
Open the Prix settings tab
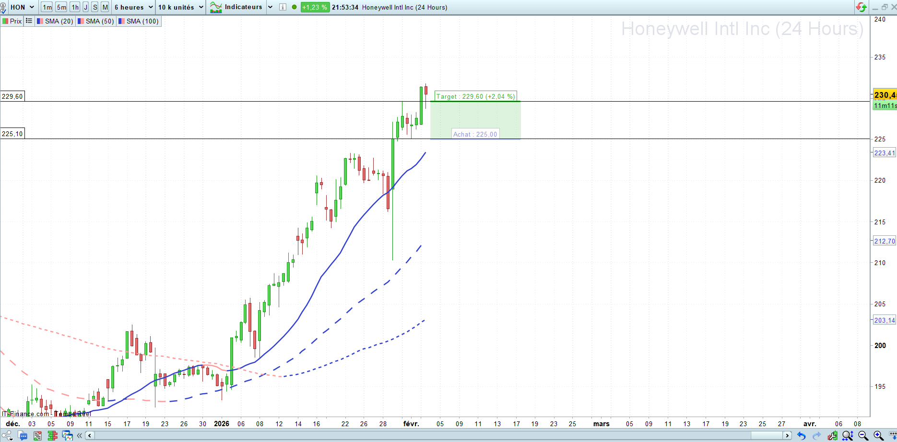(x=12, y=21)
